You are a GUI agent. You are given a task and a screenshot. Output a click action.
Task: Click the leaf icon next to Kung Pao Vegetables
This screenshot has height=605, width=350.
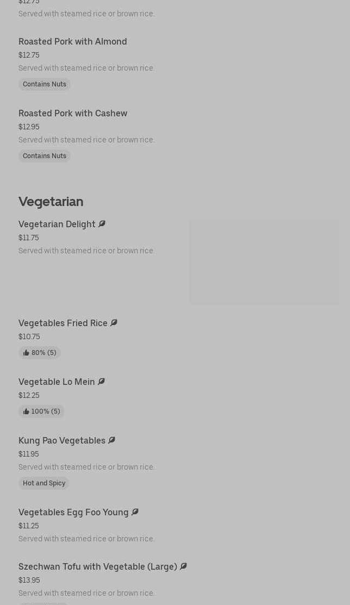[111, 440]
